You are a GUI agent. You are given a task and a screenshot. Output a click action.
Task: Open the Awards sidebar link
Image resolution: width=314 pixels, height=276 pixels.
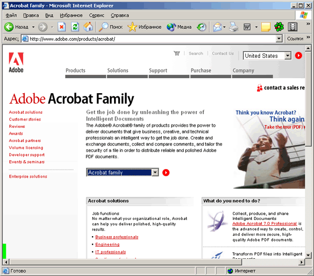point(16,134)
